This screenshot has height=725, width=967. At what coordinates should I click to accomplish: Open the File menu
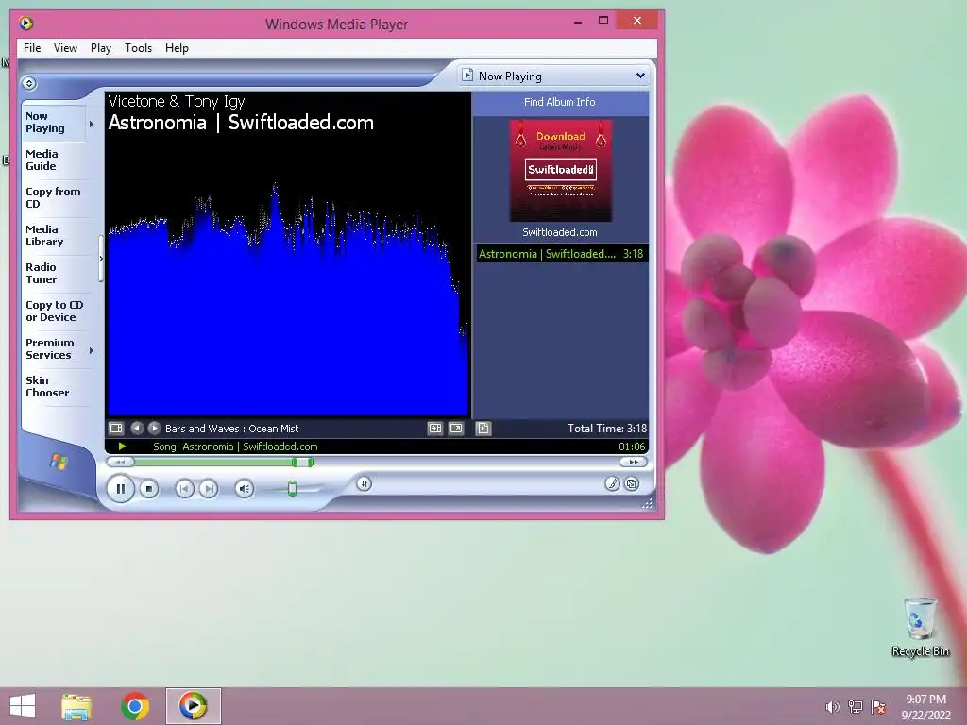32,48
